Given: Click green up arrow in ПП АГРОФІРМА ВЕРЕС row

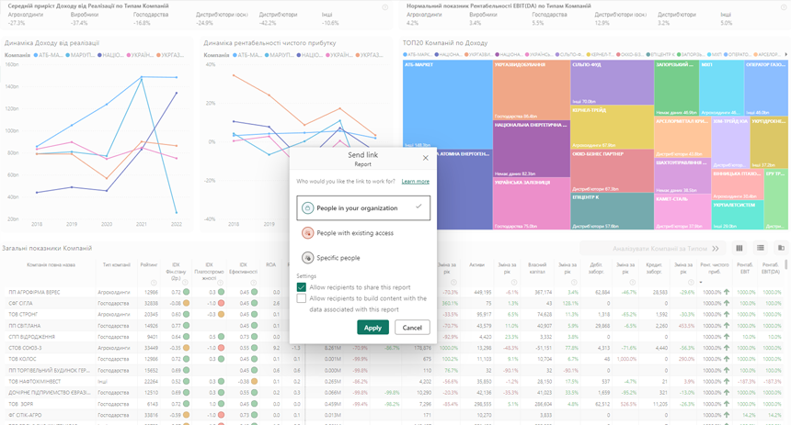Looking at the screenshot, I should coord(727,292).
